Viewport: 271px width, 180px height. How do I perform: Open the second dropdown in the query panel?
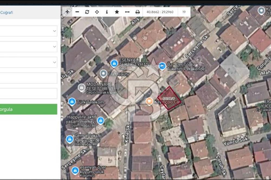28,47
